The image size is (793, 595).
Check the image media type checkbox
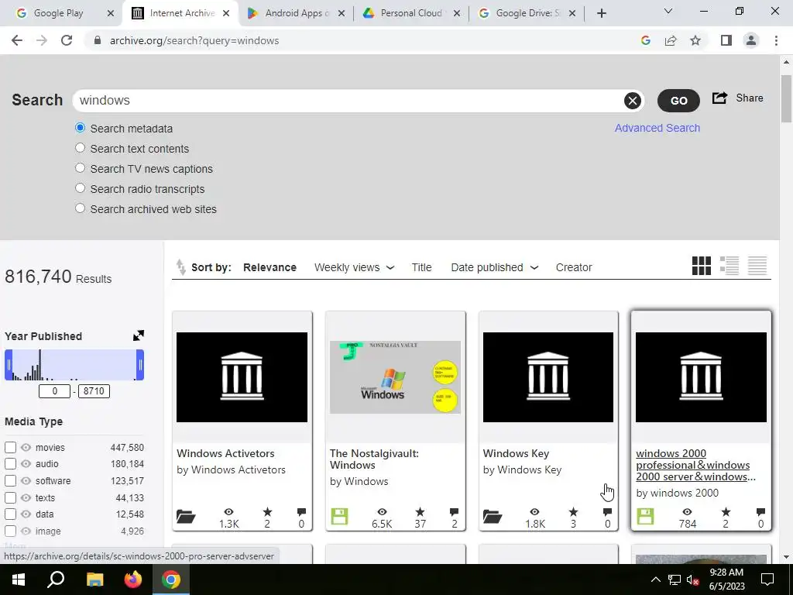(x=10, y=531)
